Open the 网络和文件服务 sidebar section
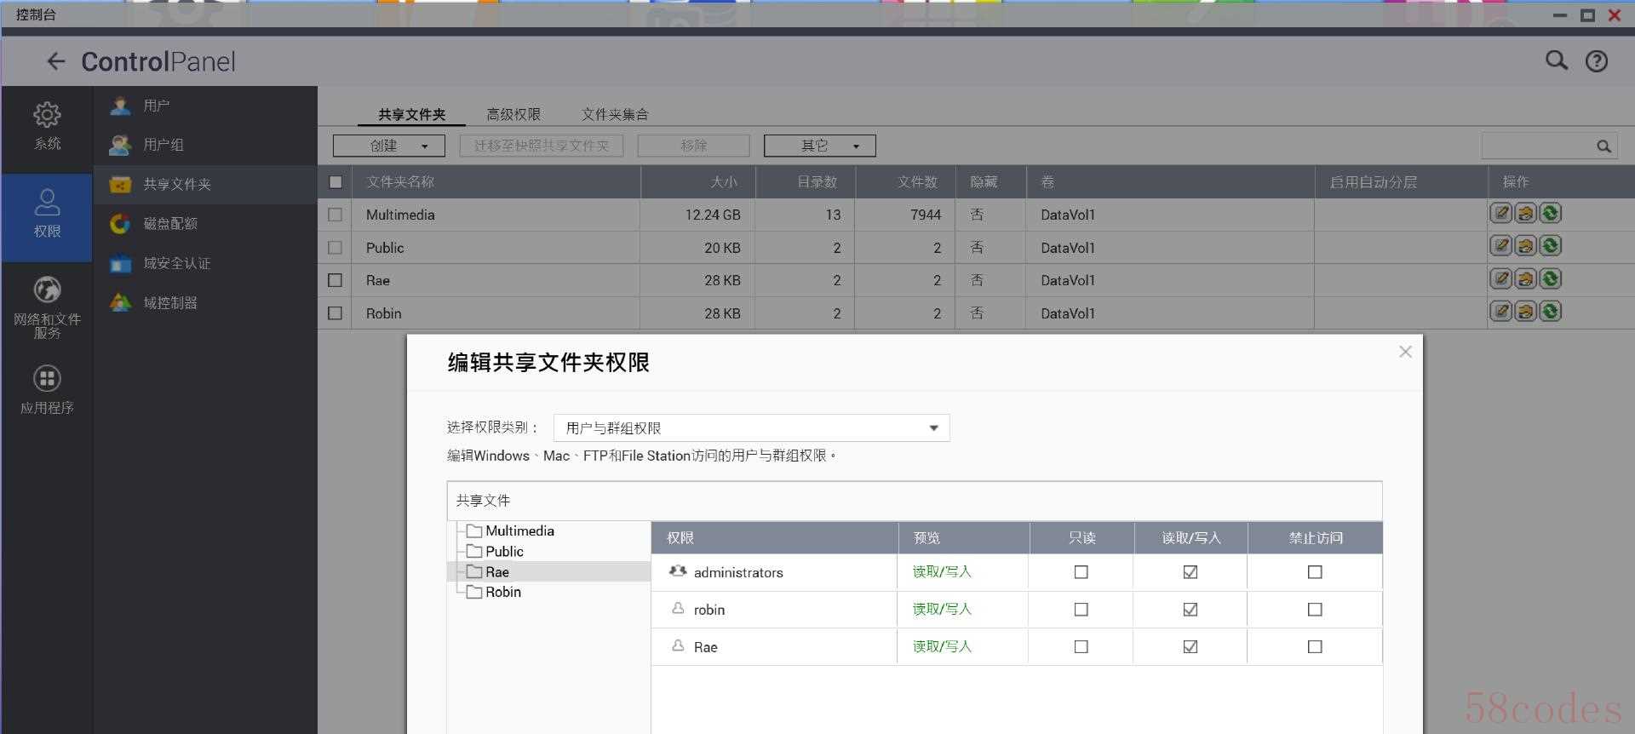 click(x=47, y=307)
